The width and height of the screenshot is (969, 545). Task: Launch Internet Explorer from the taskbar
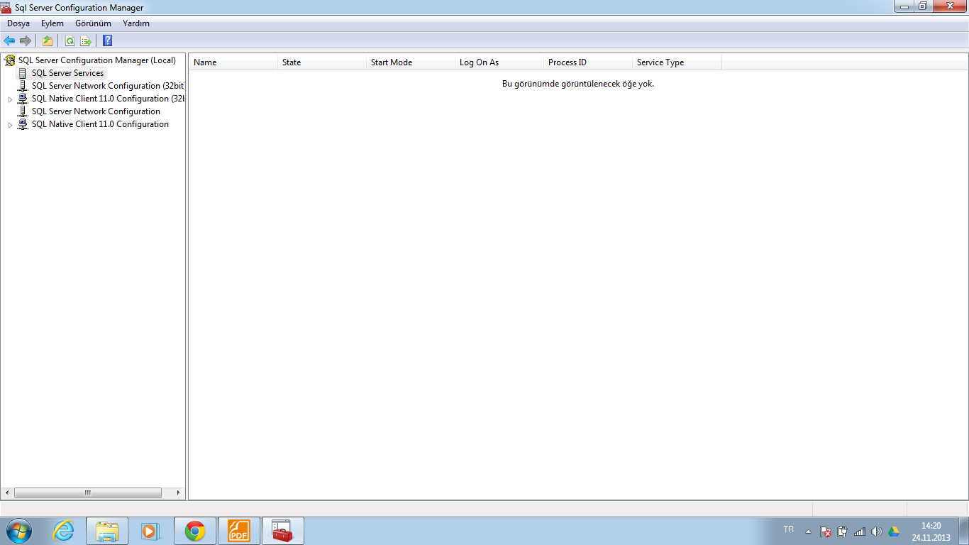(x=64, y=531)
